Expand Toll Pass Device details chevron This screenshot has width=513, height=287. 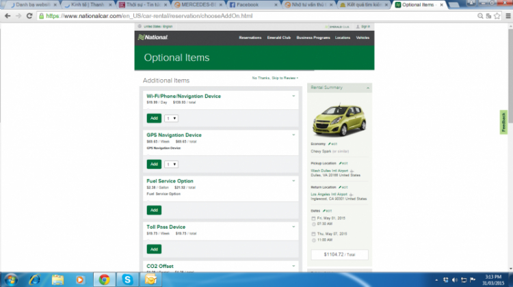click(293, 227)
